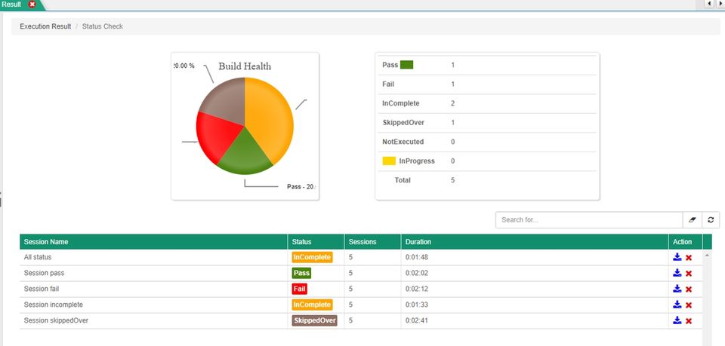The height and width of the screenshot is (346, 725).
Task: Click the green Pass color swatch
Action: 406,65
